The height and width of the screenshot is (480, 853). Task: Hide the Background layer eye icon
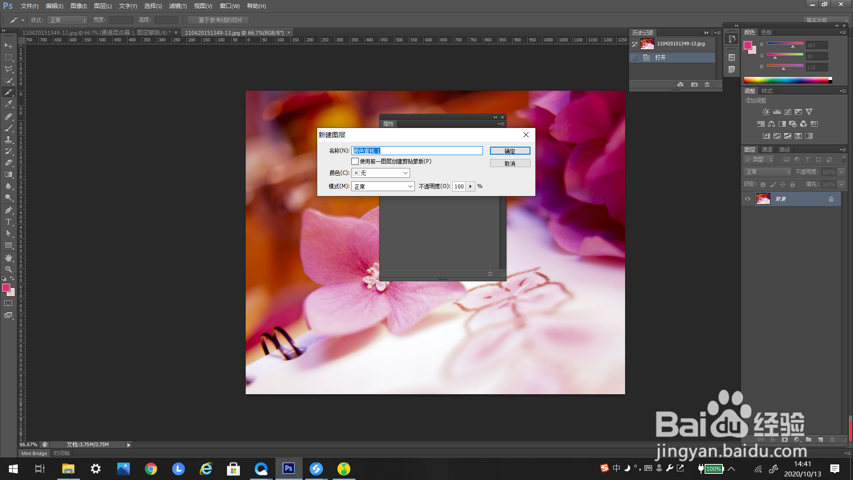point(748,199)
